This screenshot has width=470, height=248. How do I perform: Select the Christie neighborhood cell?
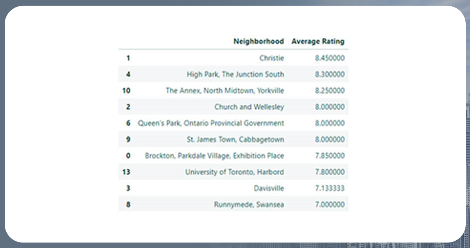click(271, 58)
